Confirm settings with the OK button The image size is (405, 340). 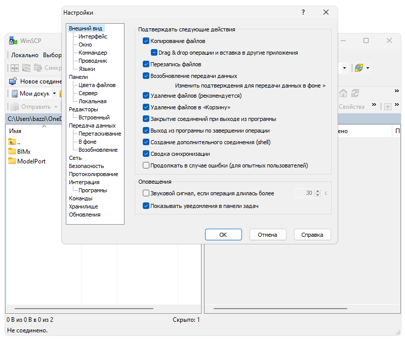pos(223,234)
